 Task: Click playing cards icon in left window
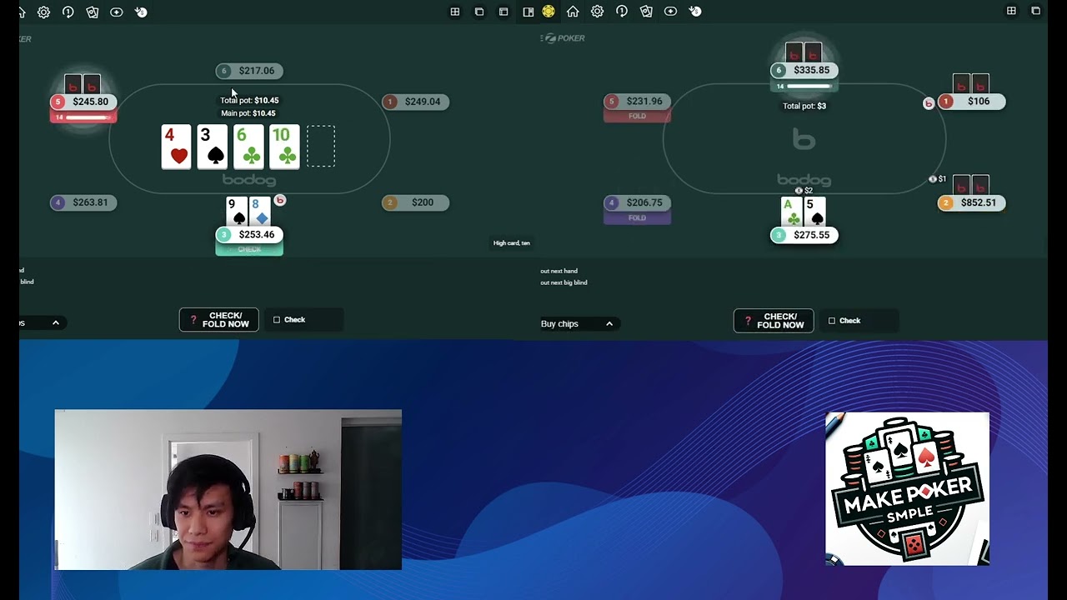93,12
